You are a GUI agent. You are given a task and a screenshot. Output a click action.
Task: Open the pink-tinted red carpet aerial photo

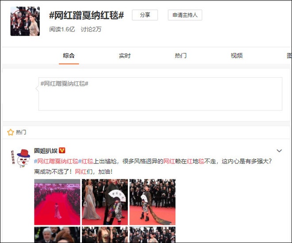[57, 202]
